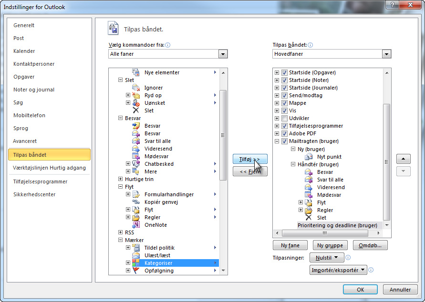Click the Tilføj >> button

click(x=250, y=159)
